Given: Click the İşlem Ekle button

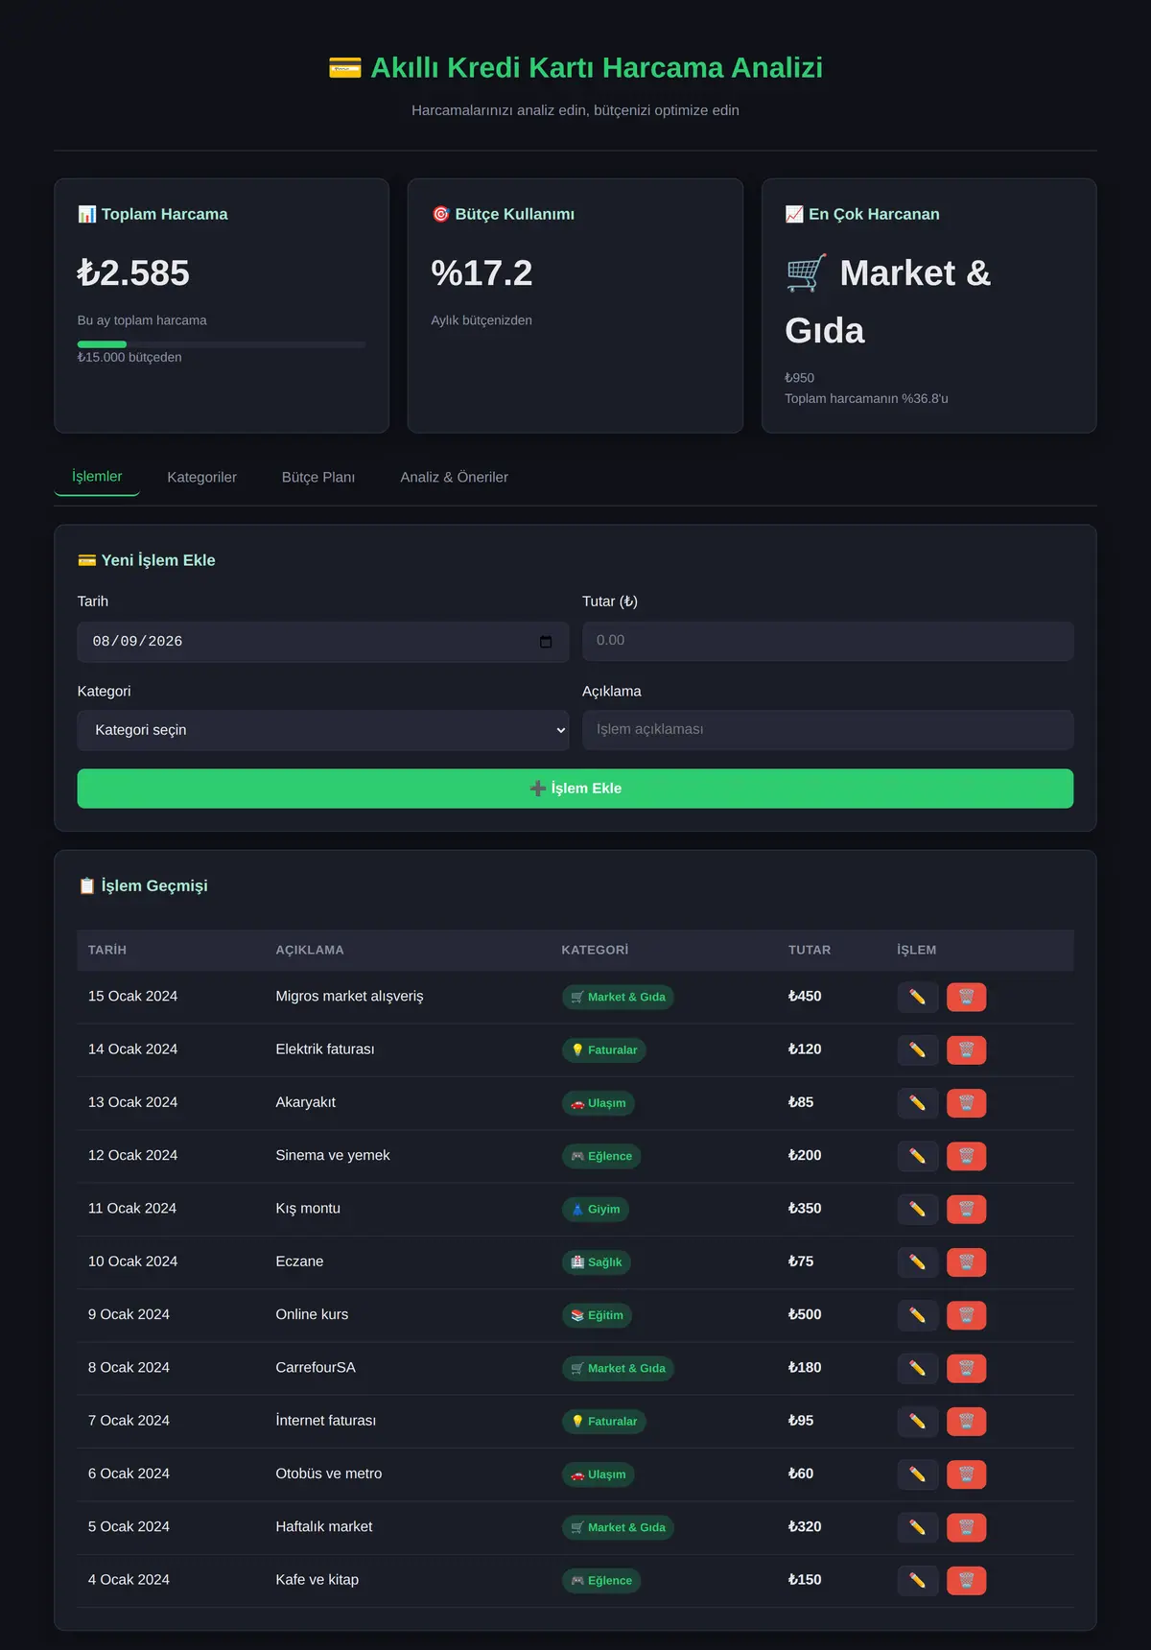Looking at the screenshot, I should [x=575, y=789].
